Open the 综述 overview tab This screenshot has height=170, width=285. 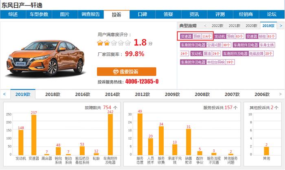(13, 15)
